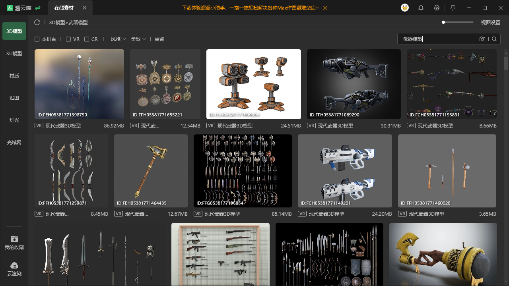This screenshot has height=286, width=509.
Task: Click the thumbnail size slider
Action: pos(458,23)
